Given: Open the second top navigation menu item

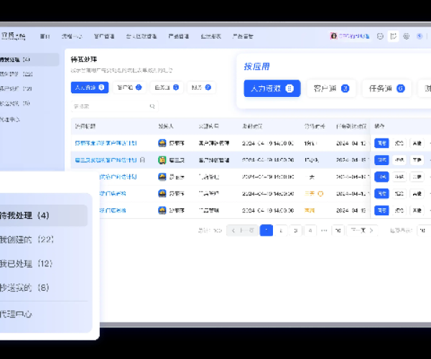Looking at the screenshot, I should (72, 36).
